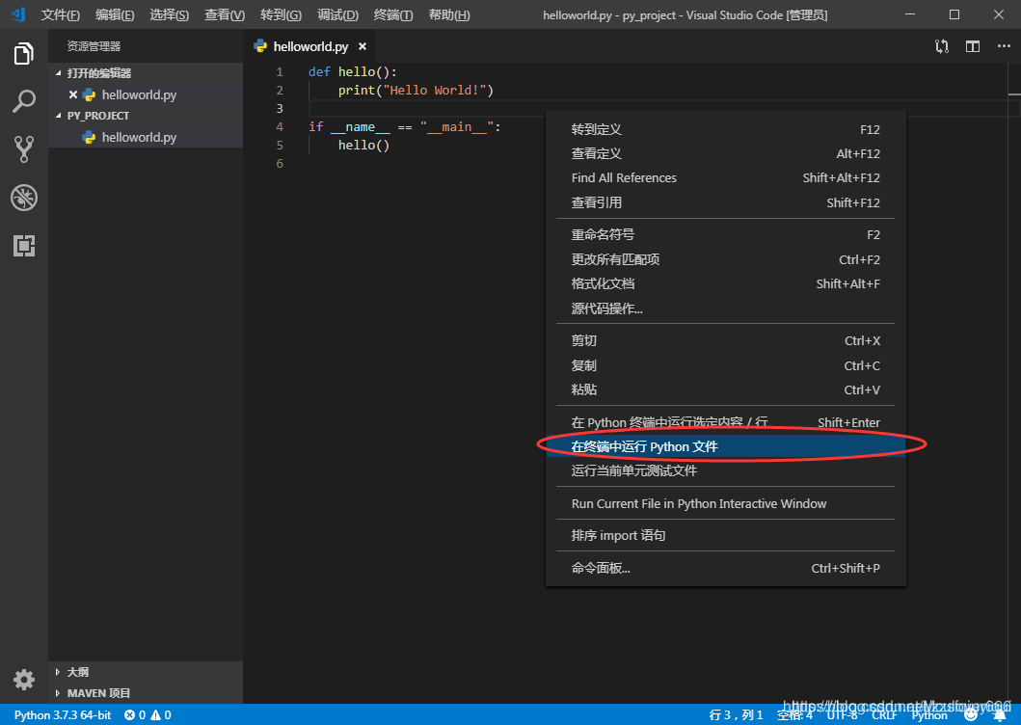Choose 源代码操作... menu entry
This screenshot has width=1021, height=725.
coord(725,309)
